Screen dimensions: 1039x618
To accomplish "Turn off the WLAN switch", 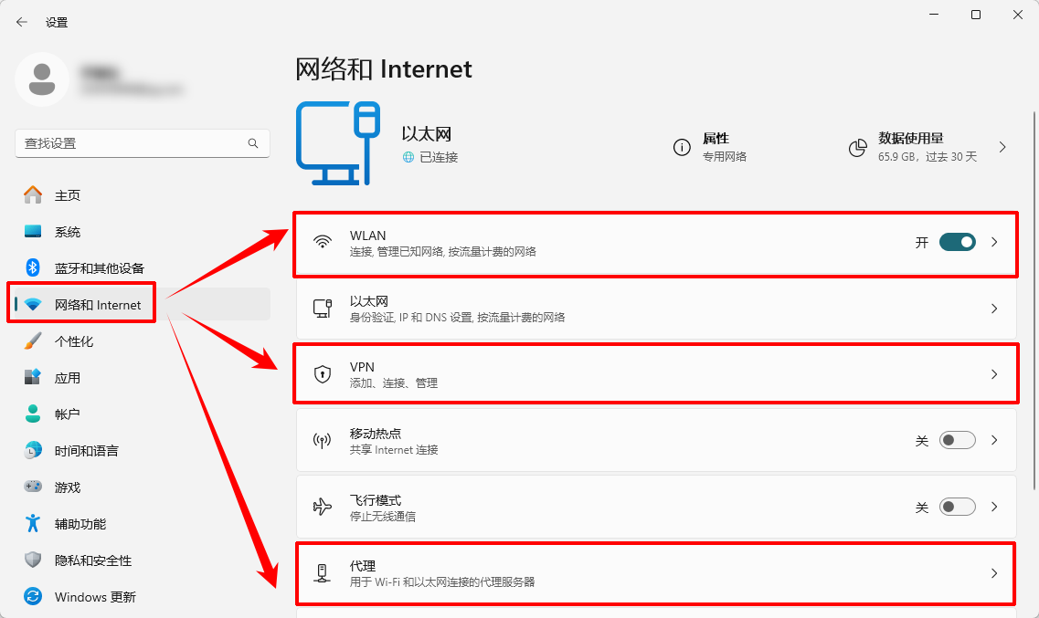I will point(958,242).
